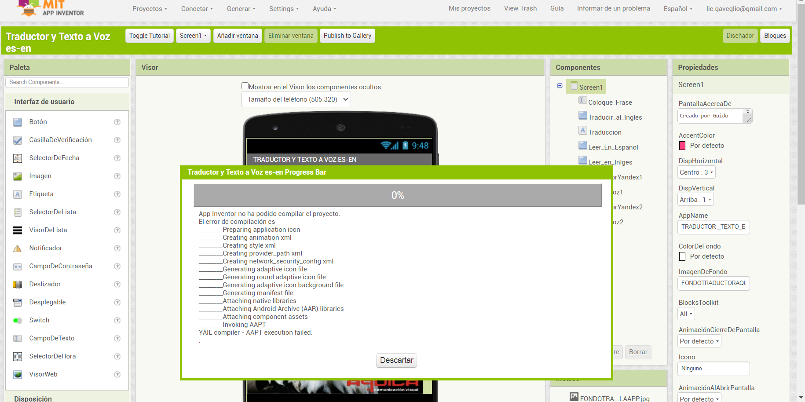Viewport: 805px width, 402px height.
Task: Click Publish to Gallery button
Action: click(x=348, y=36)
